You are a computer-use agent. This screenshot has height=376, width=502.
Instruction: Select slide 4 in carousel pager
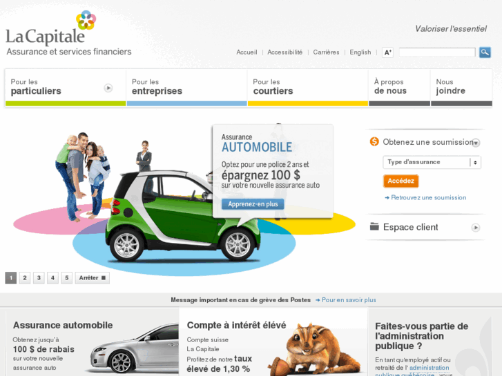pyautogui.click(x=53, y=278)
